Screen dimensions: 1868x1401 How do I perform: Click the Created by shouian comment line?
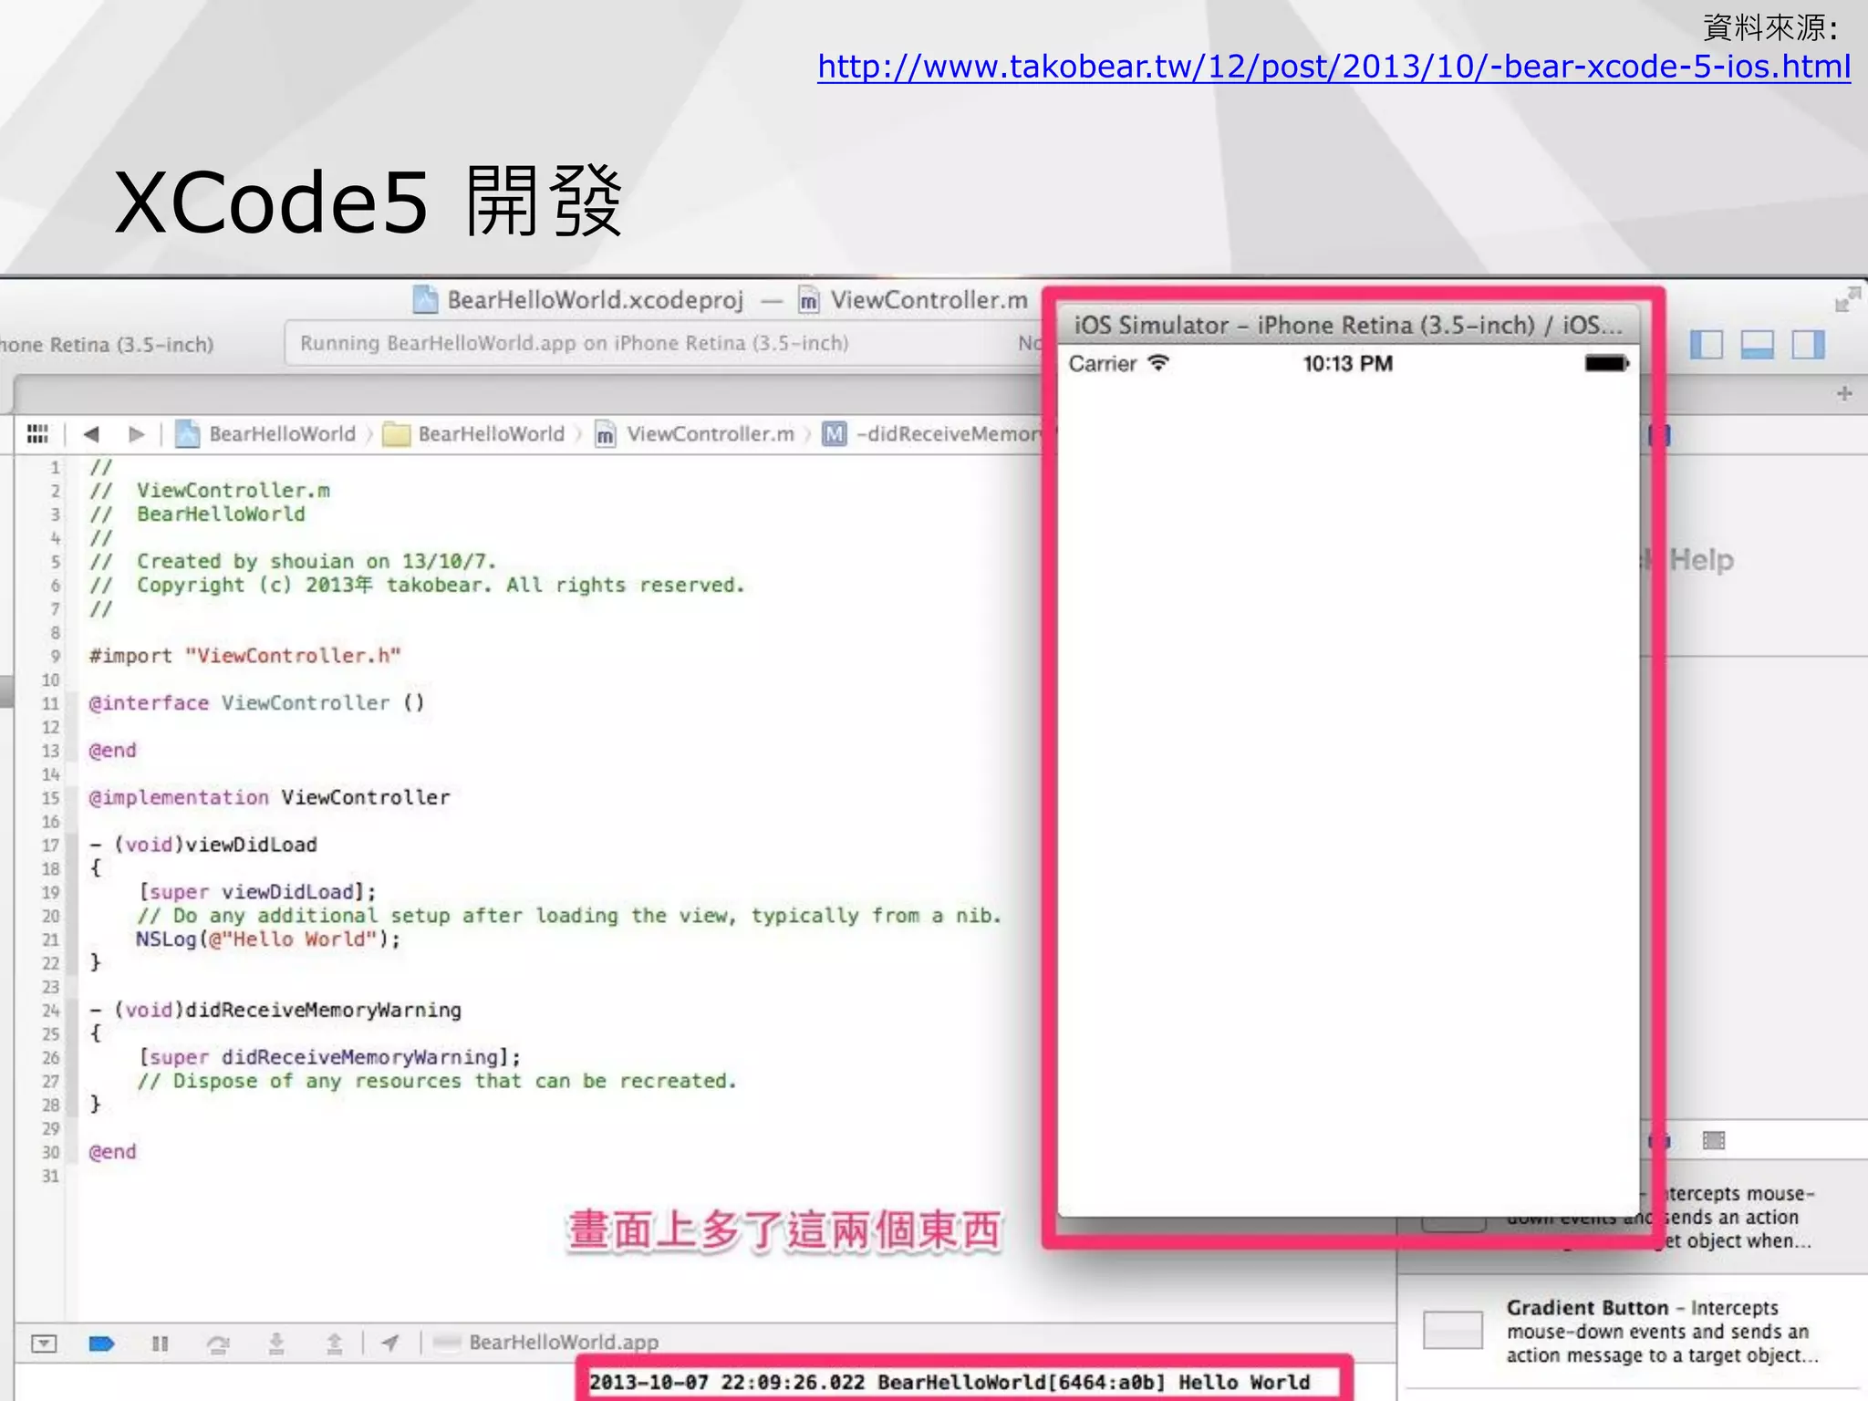[293, 561]
